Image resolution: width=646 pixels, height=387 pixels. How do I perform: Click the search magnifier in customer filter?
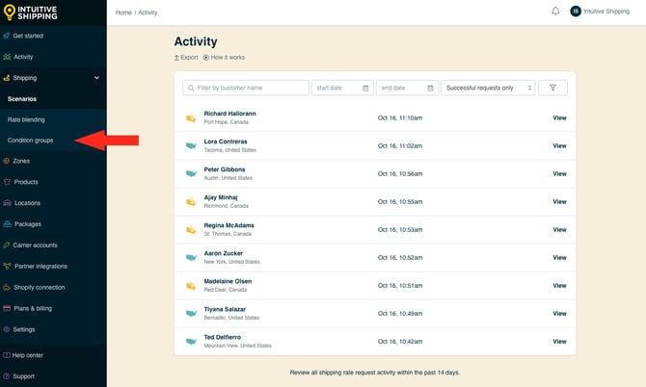[191, 88]
